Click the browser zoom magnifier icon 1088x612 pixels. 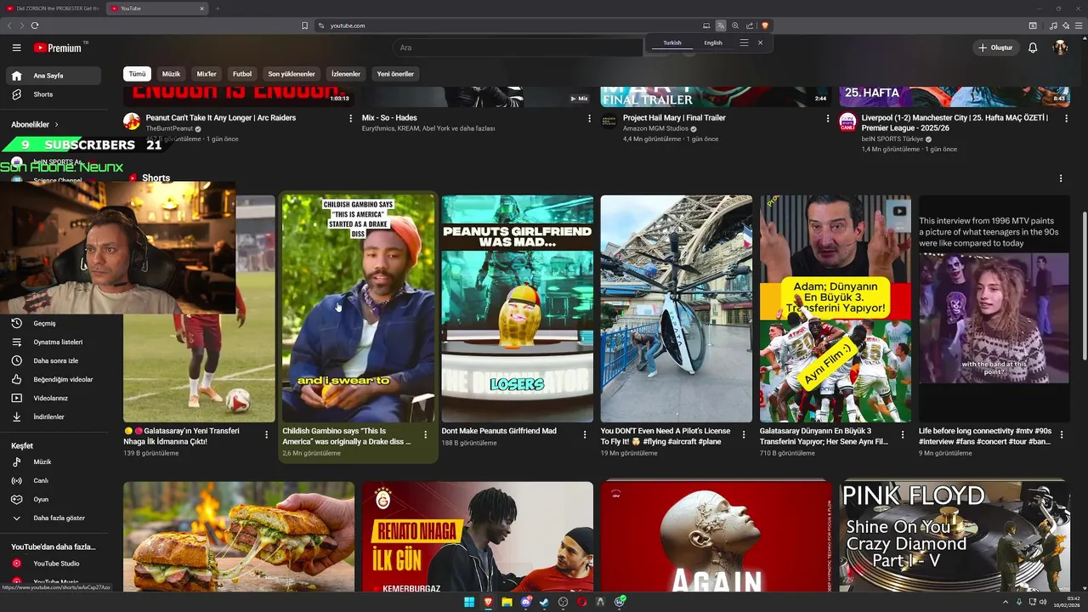coord(735,25)
